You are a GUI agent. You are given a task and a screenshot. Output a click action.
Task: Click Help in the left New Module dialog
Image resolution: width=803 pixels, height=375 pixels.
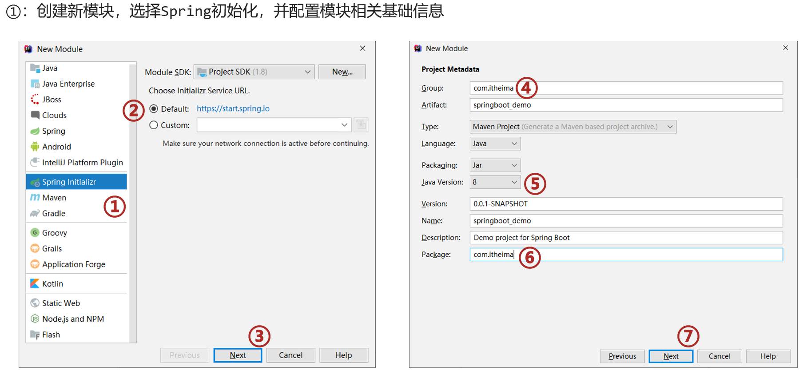[x=344, y=355]
